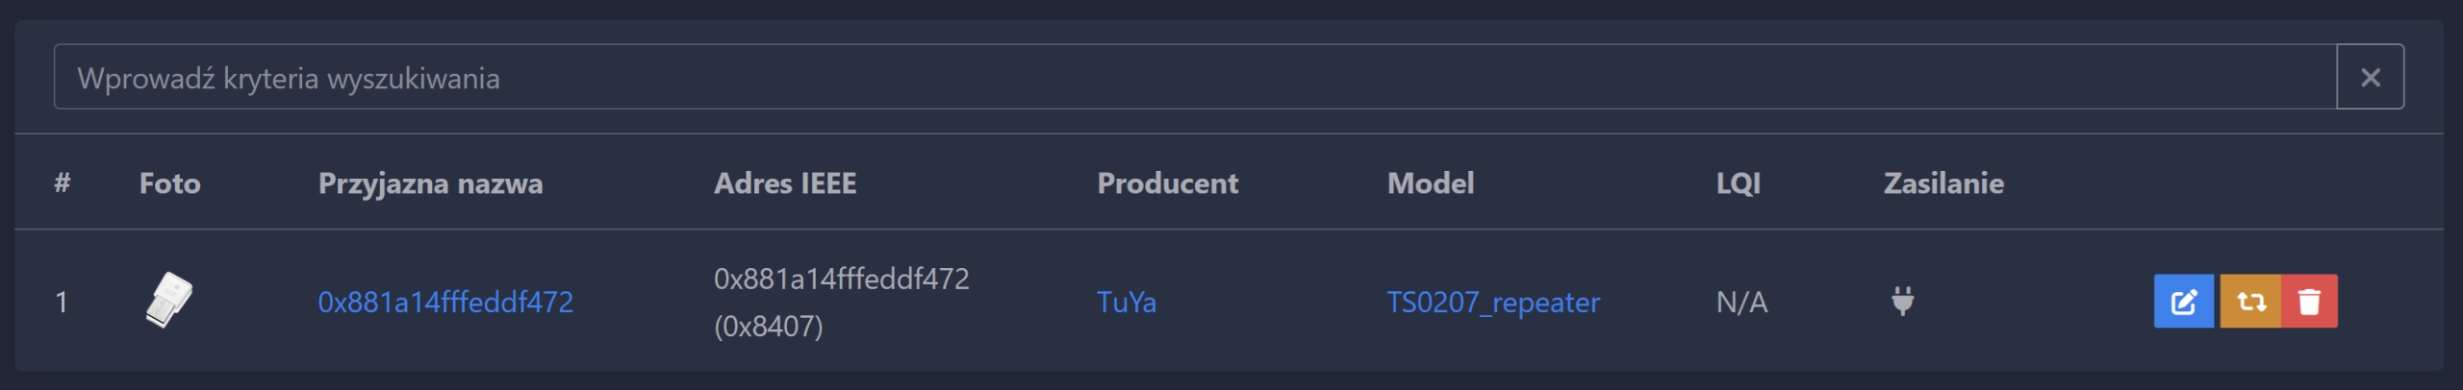Click the TuYa repeater device photo
Screen dimensions: 2463x390
(x=169, y=300)
